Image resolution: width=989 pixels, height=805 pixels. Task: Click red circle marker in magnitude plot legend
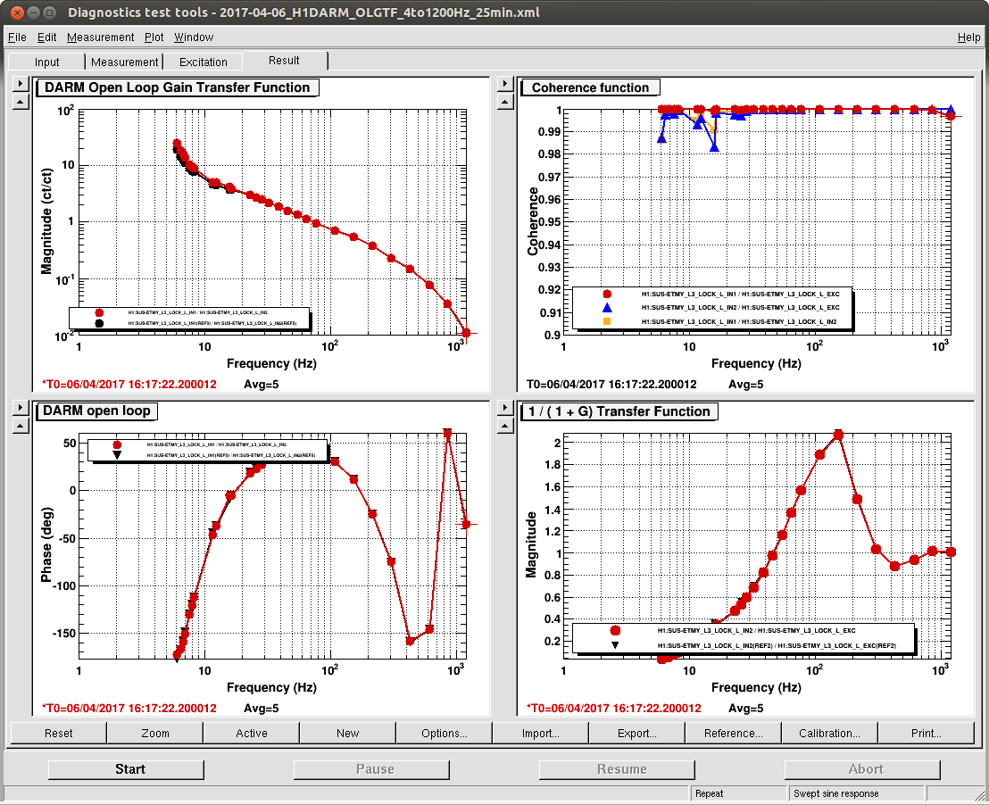(x=99, y=312)
